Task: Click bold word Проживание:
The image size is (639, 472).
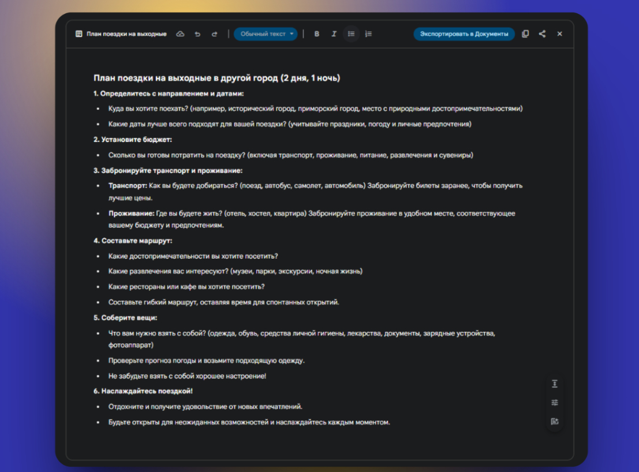Action: click(x=131, y=213)
